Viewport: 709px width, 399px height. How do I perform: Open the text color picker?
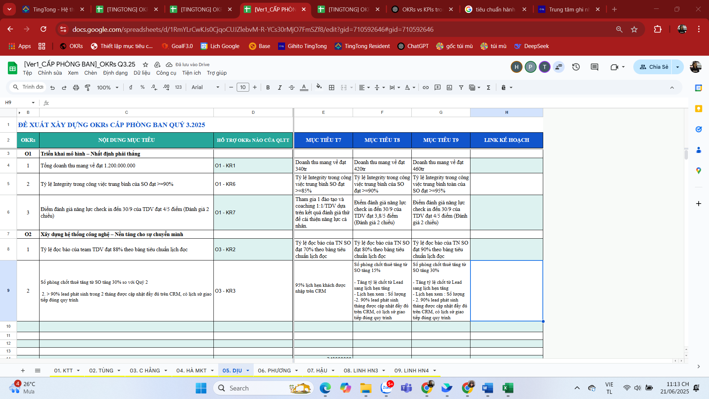coord(304,88)
